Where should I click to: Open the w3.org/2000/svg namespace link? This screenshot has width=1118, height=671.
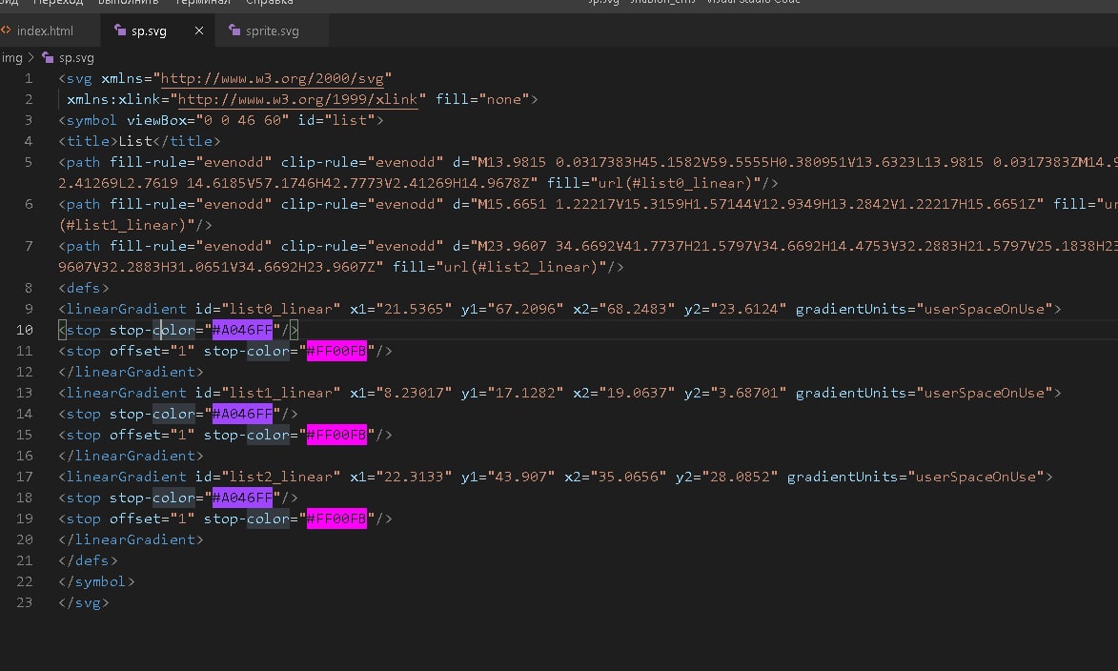273,78
